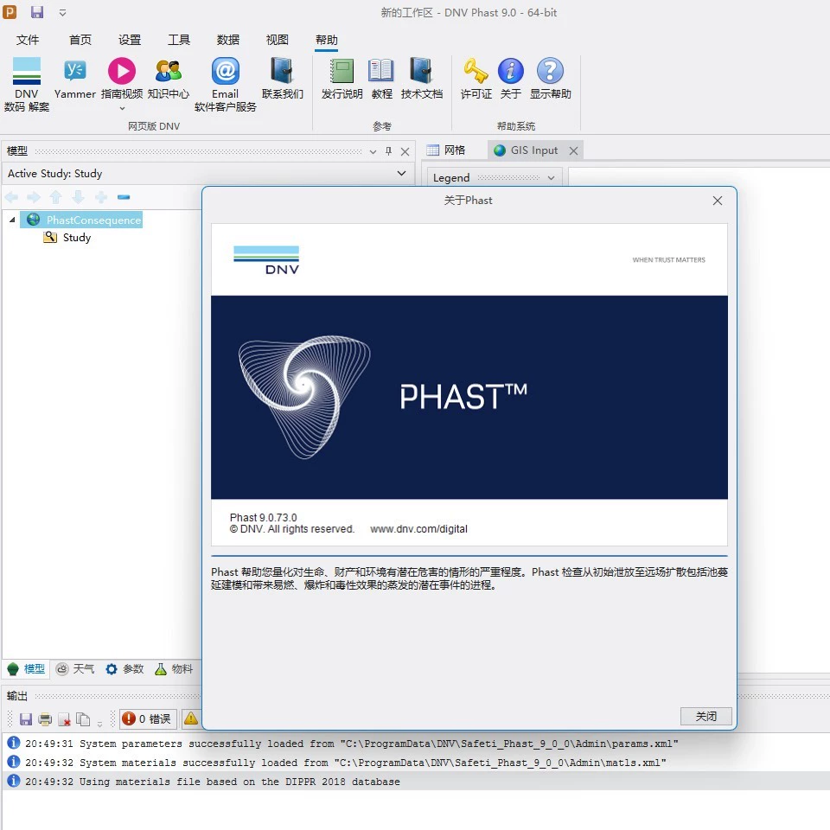Open output toolbar overflow arrow
The height and width of the screenshot is (830, 830).
coord(99,723)
